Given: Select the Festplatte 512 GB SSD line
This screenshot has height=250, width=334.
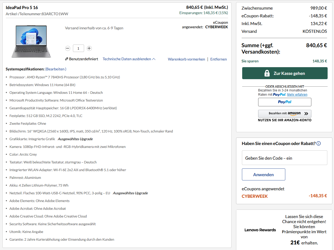Looking at the screenshot, I should coord(46,116).
